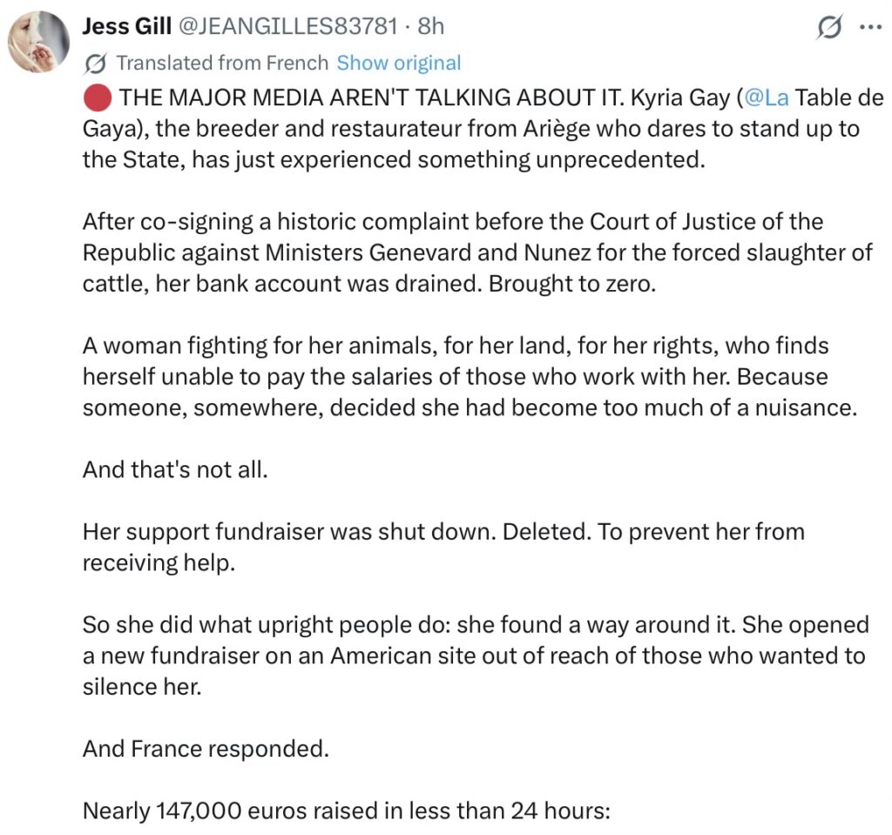
Task: Click the line 'And that's not all.'
Action: pos(175,470)
